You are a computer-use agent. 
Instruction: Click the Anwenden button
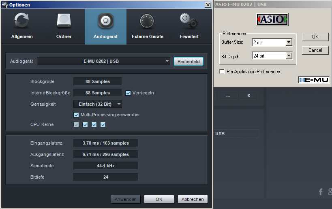point(126,199)
